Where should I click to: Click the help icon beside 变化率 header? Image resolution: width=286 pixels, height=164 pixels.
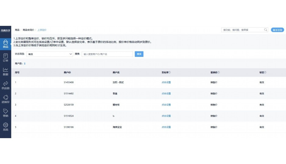point(170,72)
